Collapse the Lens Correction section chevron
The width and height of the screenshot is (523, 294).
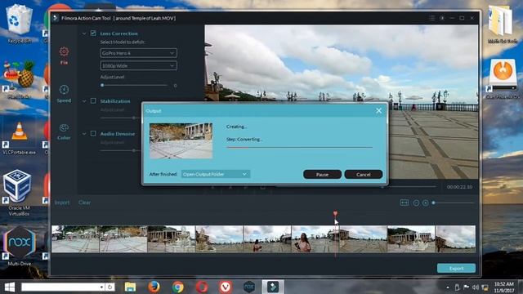click(x=84, y=33)
